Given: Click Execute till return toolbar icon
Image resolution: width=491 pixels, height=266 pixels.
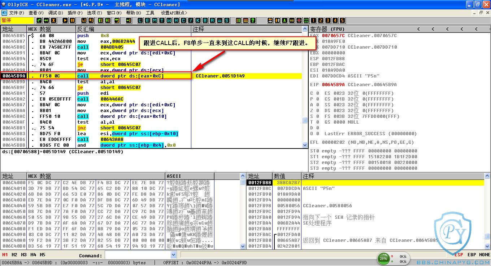Looking at the screenshot, I should (x=117, y=21).
